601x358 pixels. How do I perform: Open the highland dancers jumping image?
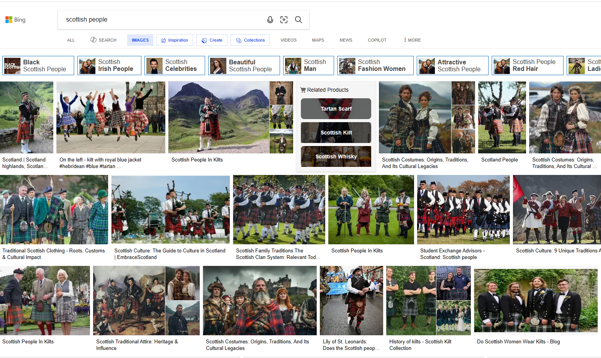tap(111, 118)
